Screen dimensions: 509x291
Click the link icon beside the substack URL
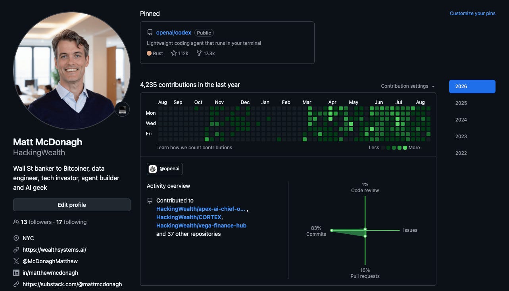click(x=16, y=284)
